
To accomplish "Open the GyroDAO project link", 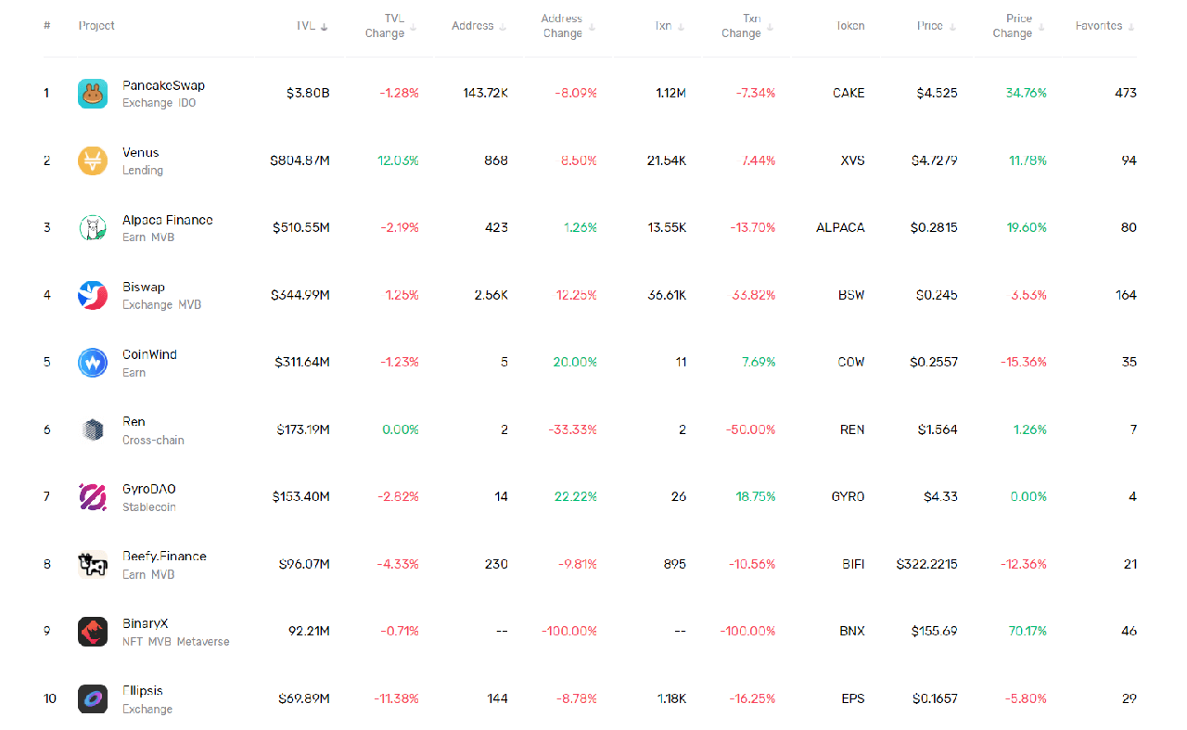I will [149, 489].
